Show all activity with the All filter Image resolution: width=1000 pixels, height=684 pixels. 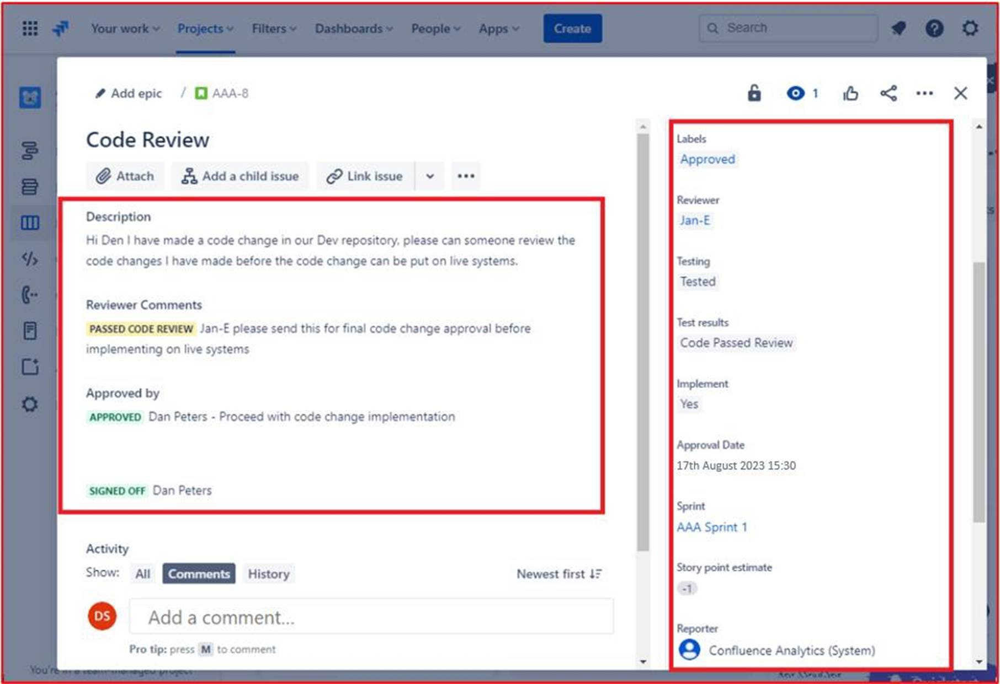(142, 573)
